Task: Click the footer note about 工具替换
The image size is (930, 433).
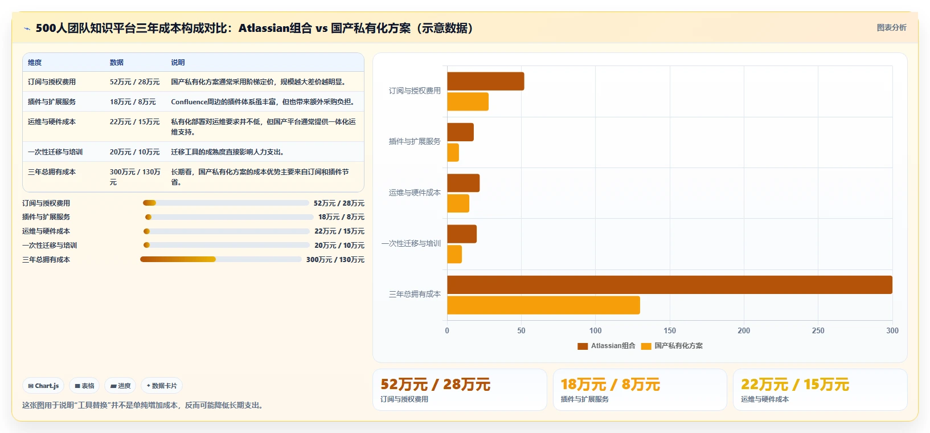Action: 144,406
